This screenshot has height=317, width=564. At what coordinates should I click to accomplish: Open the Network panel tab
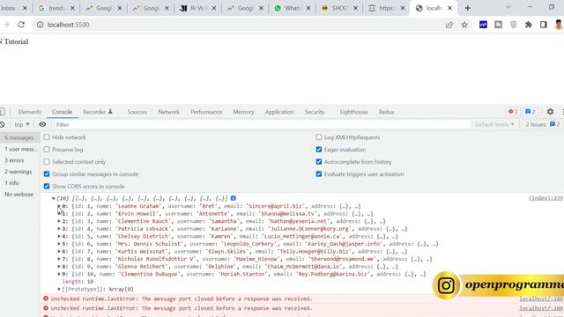point(168,112)
